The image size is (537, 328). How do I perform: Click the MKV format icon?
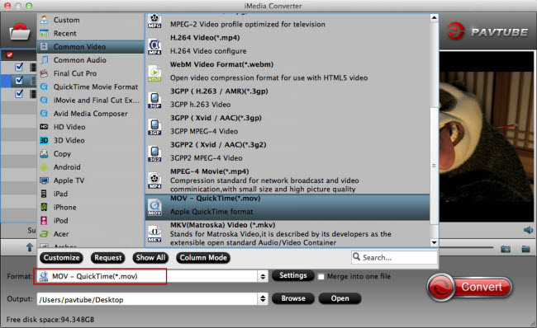click(154, 234)
